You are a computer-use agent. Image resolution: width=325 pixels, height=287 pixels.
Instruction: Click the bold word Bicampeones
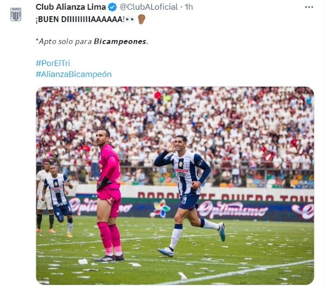[120, 42]
